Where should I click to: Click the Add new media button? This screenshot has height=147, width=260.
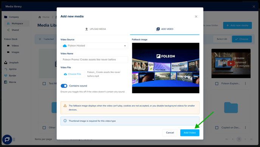[237, 25]
